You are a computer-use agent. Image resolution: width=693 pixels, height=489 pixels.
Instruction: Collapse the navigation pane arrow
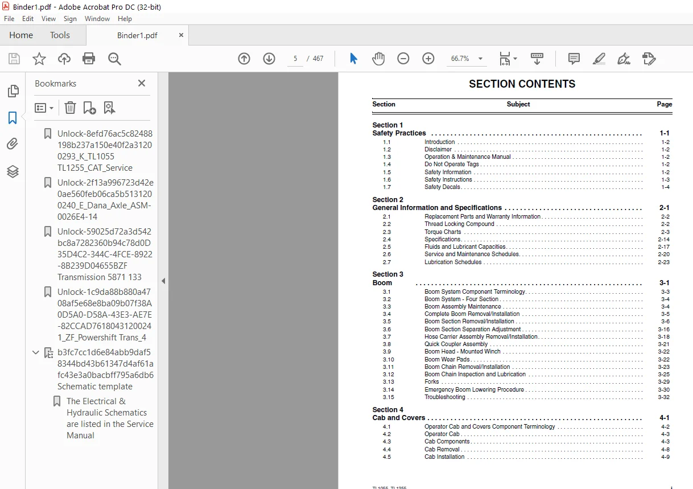pyautogui.click(x=163, y=281)
